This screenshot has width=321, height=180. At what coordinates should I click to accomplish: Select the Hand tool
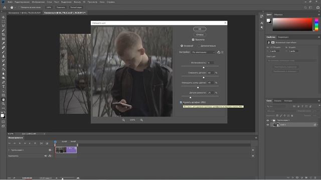point(4,99)
